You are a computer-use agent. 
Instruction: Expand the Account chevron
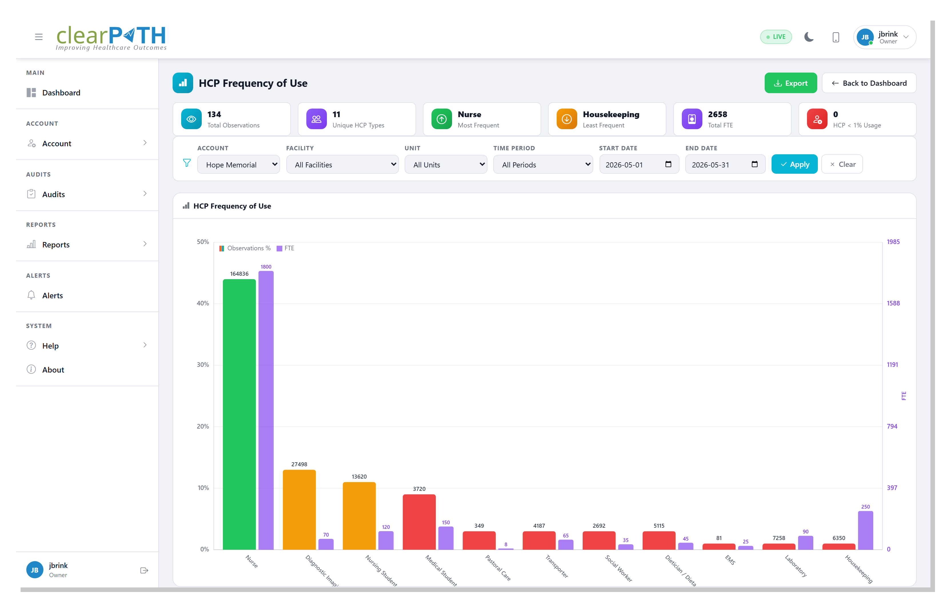[145, 143]
